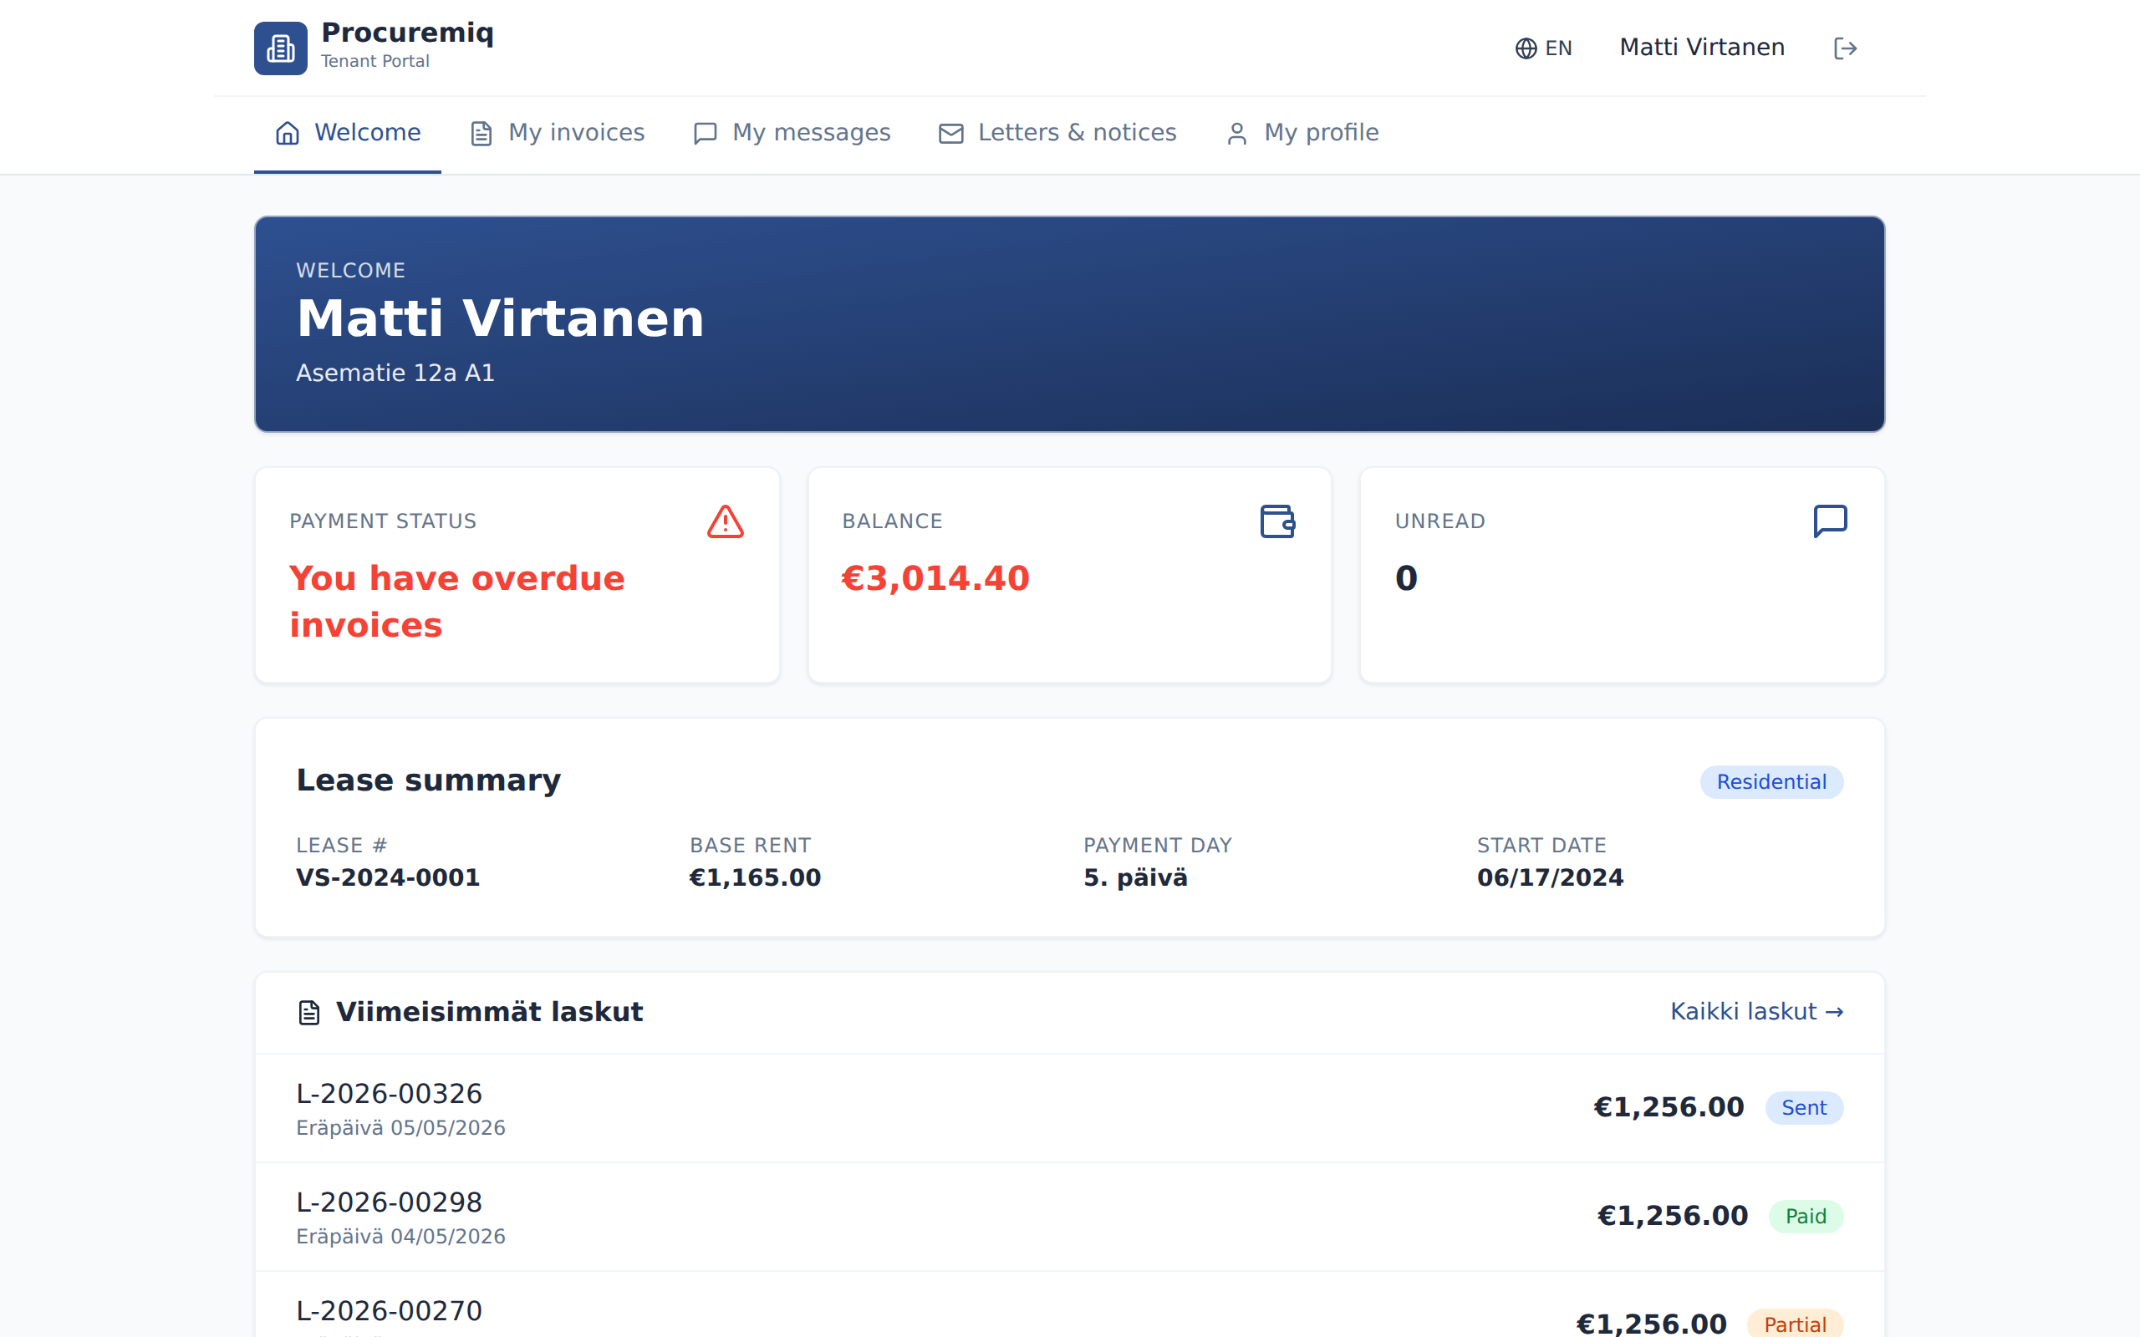Go to Letters & notices tab

click(x=1057, y=133)
